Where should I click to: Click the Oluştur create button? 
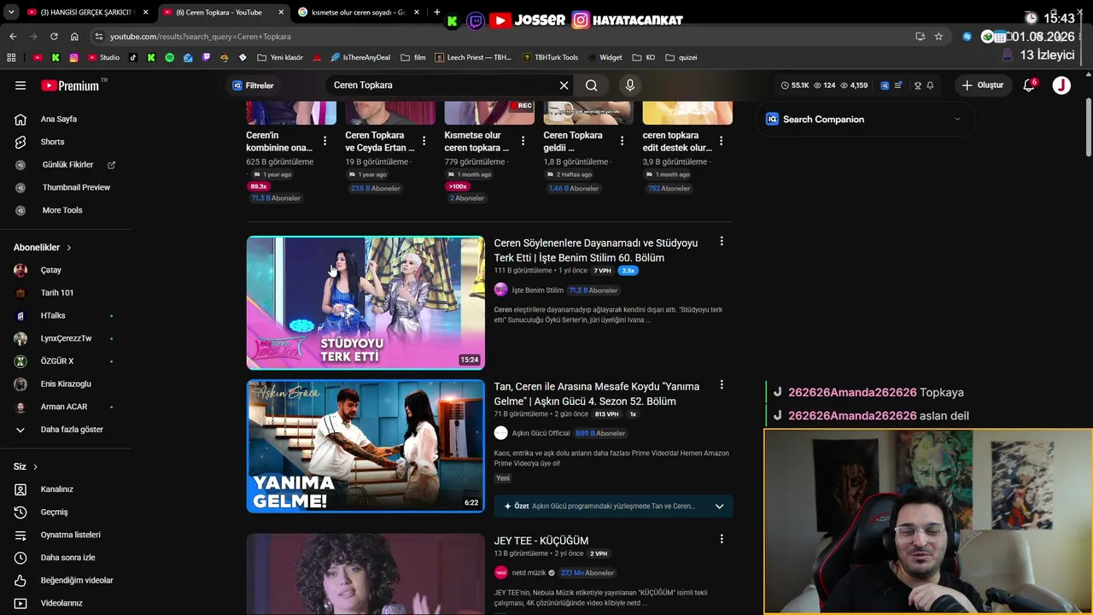[x=983, y=85]
